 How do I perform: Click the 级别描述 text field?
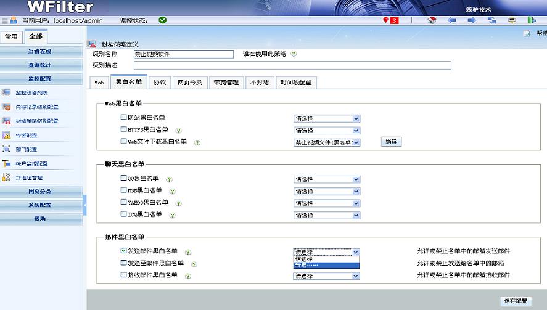[292, 65]
